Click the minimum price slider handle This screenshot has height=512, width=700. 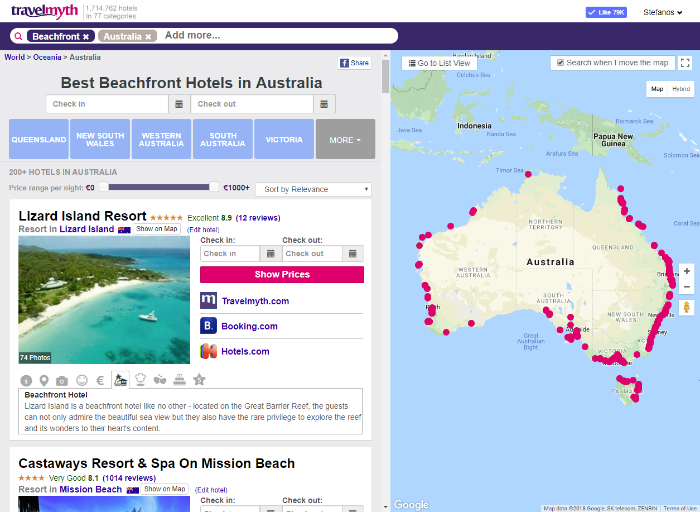click(x=104, y=187)
